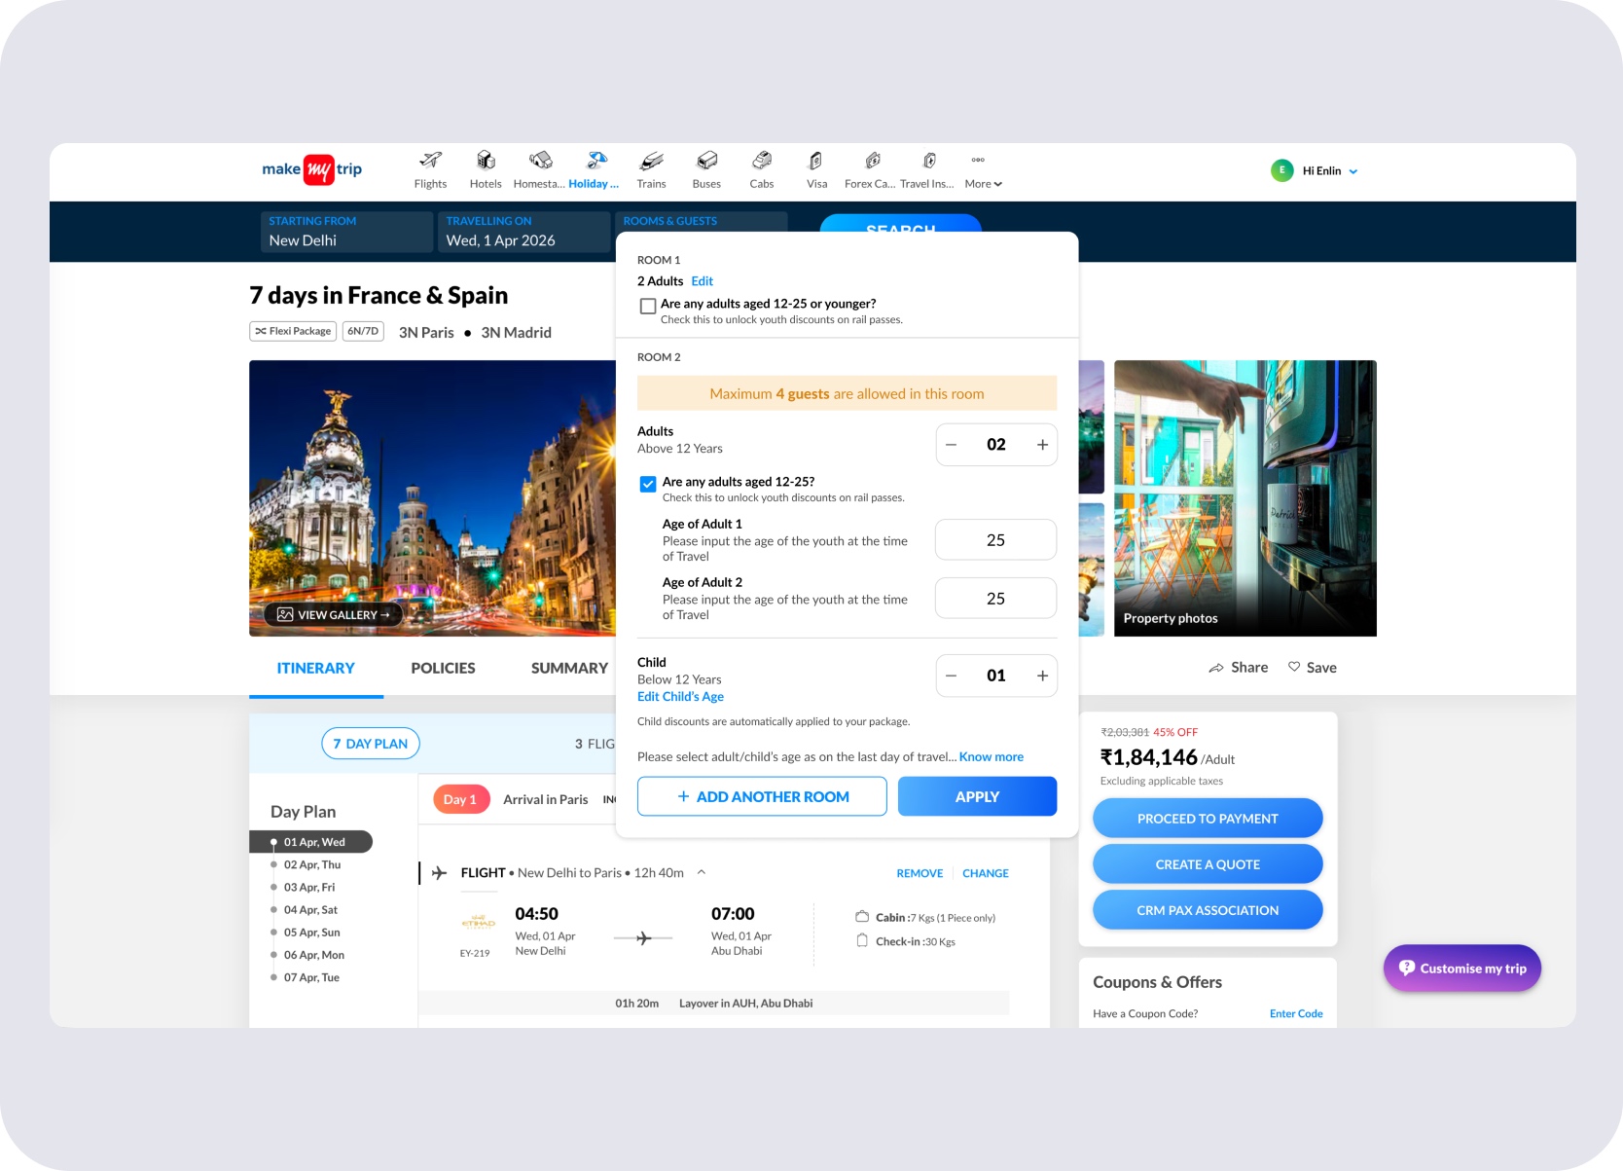Select 02 Apr, Thu in Day Plan
Screen dimensions: 1623x1171
click(x=312, y=864)
